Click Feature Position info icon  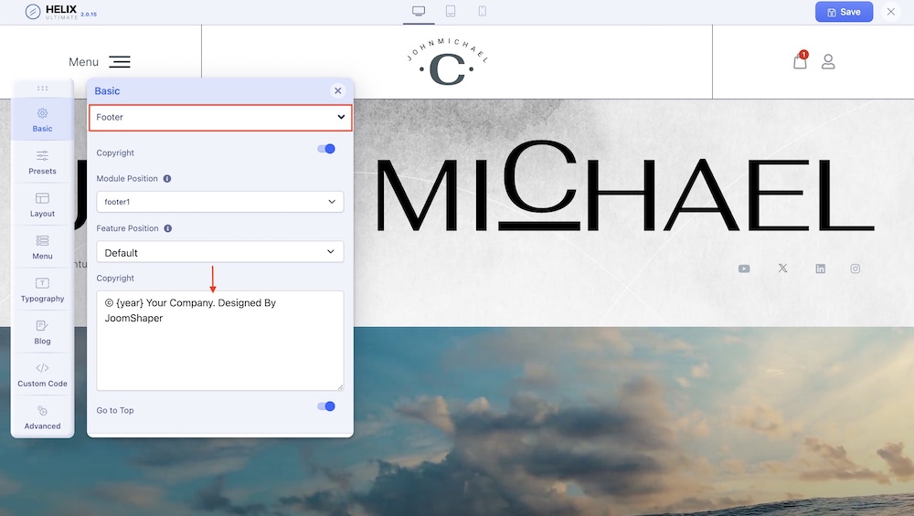coord(168,228)
